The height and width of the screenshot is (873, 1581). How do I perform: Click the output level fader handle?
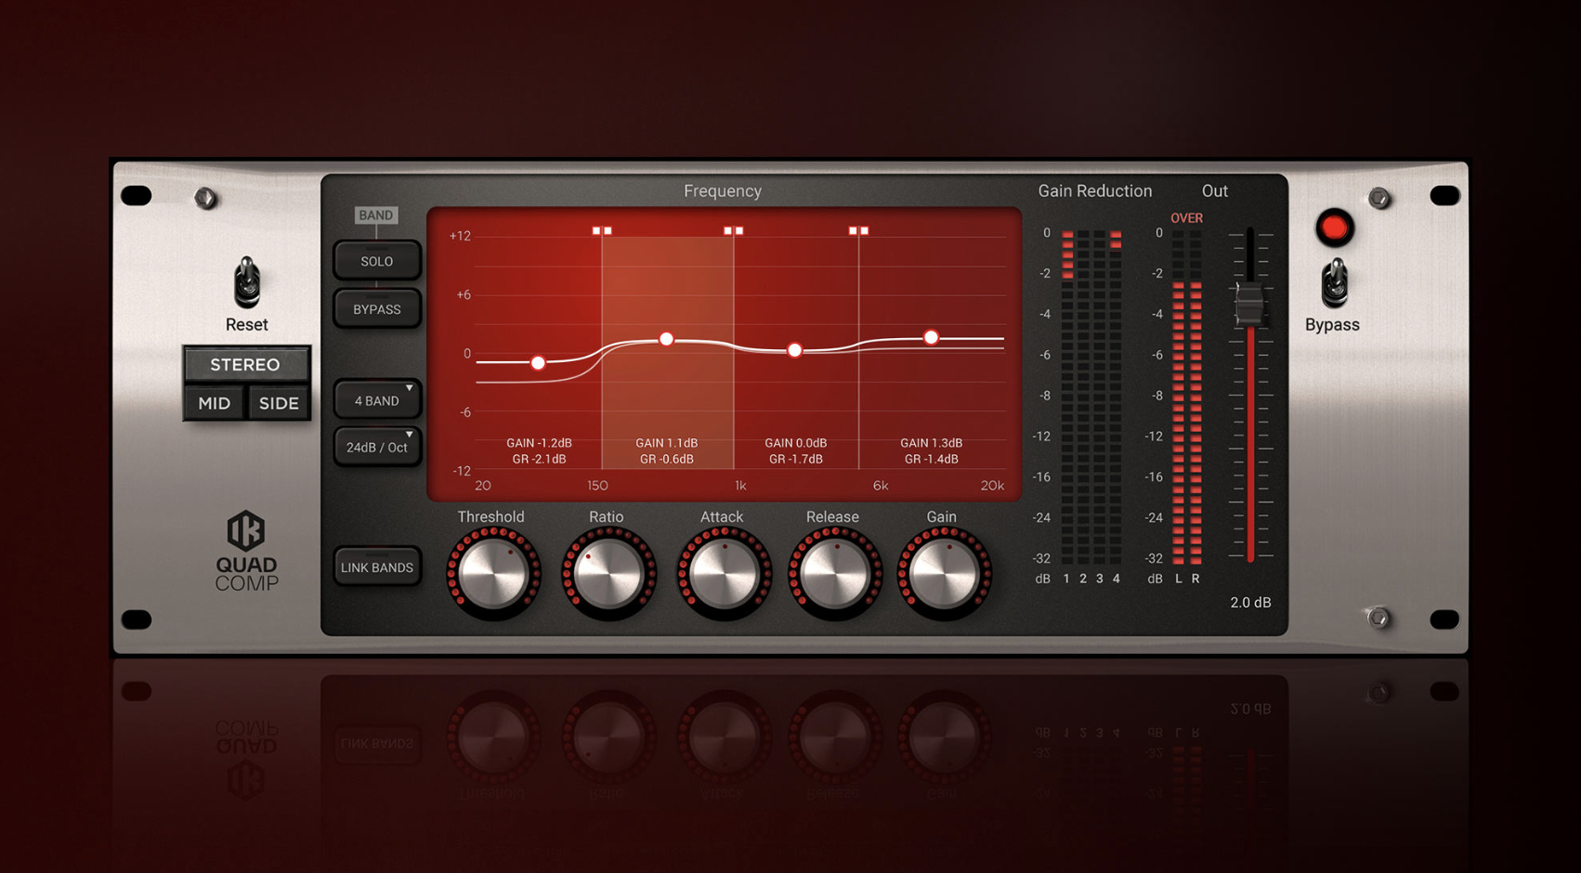(1249, 303)
